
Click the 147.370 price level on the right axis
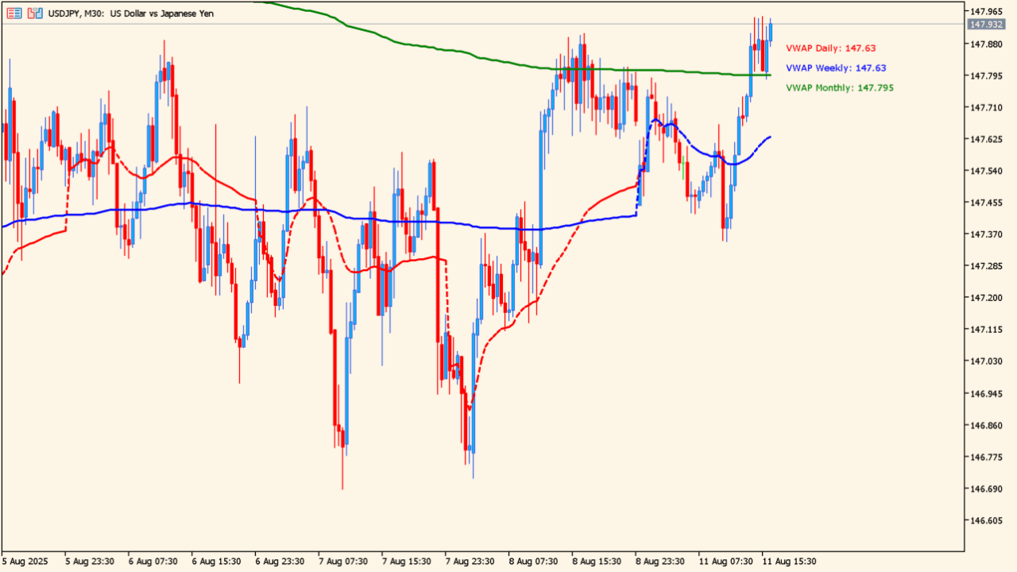[988, 233]
